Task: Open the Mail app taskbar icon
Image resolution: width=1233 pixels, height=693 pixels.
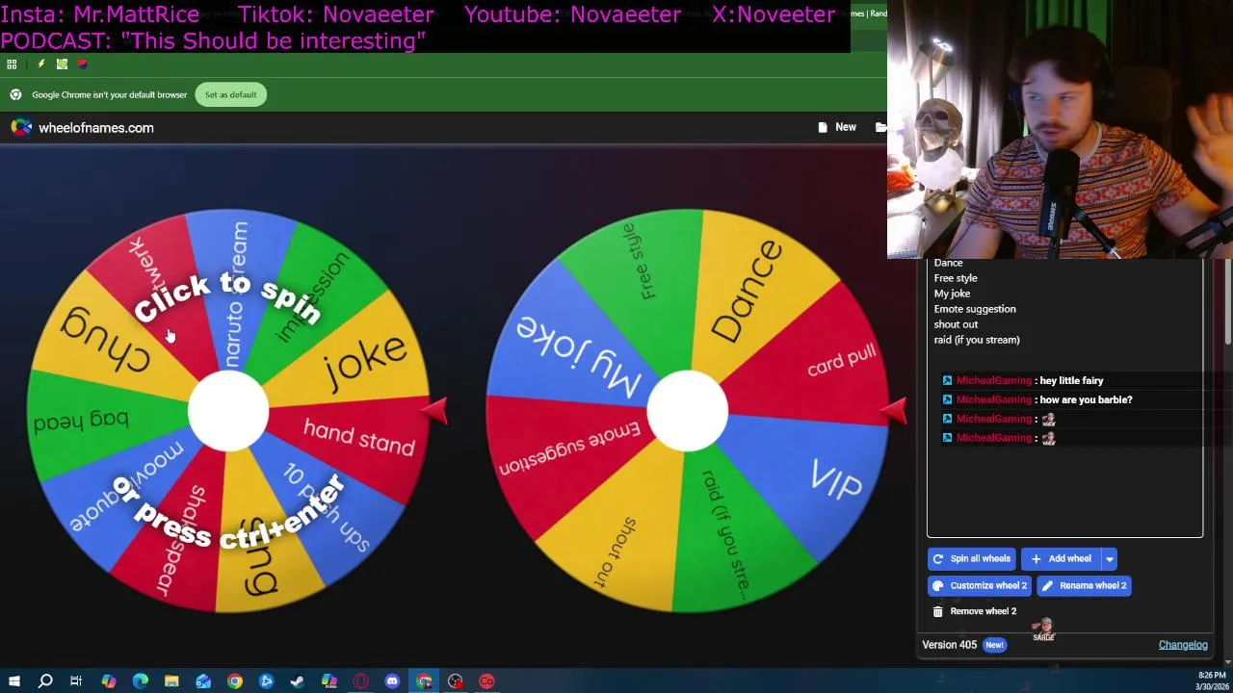Action: tap(203, 681)
